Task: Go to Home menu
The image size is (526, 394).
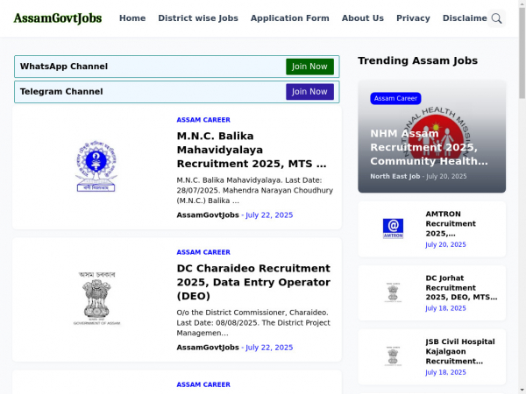Action: (x=132, y=18)
